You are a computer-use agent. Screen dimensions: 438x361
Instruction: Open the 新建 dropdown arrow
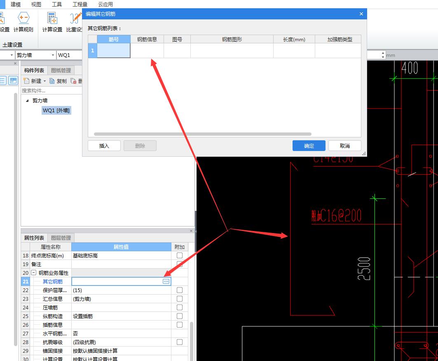(45, 81)
